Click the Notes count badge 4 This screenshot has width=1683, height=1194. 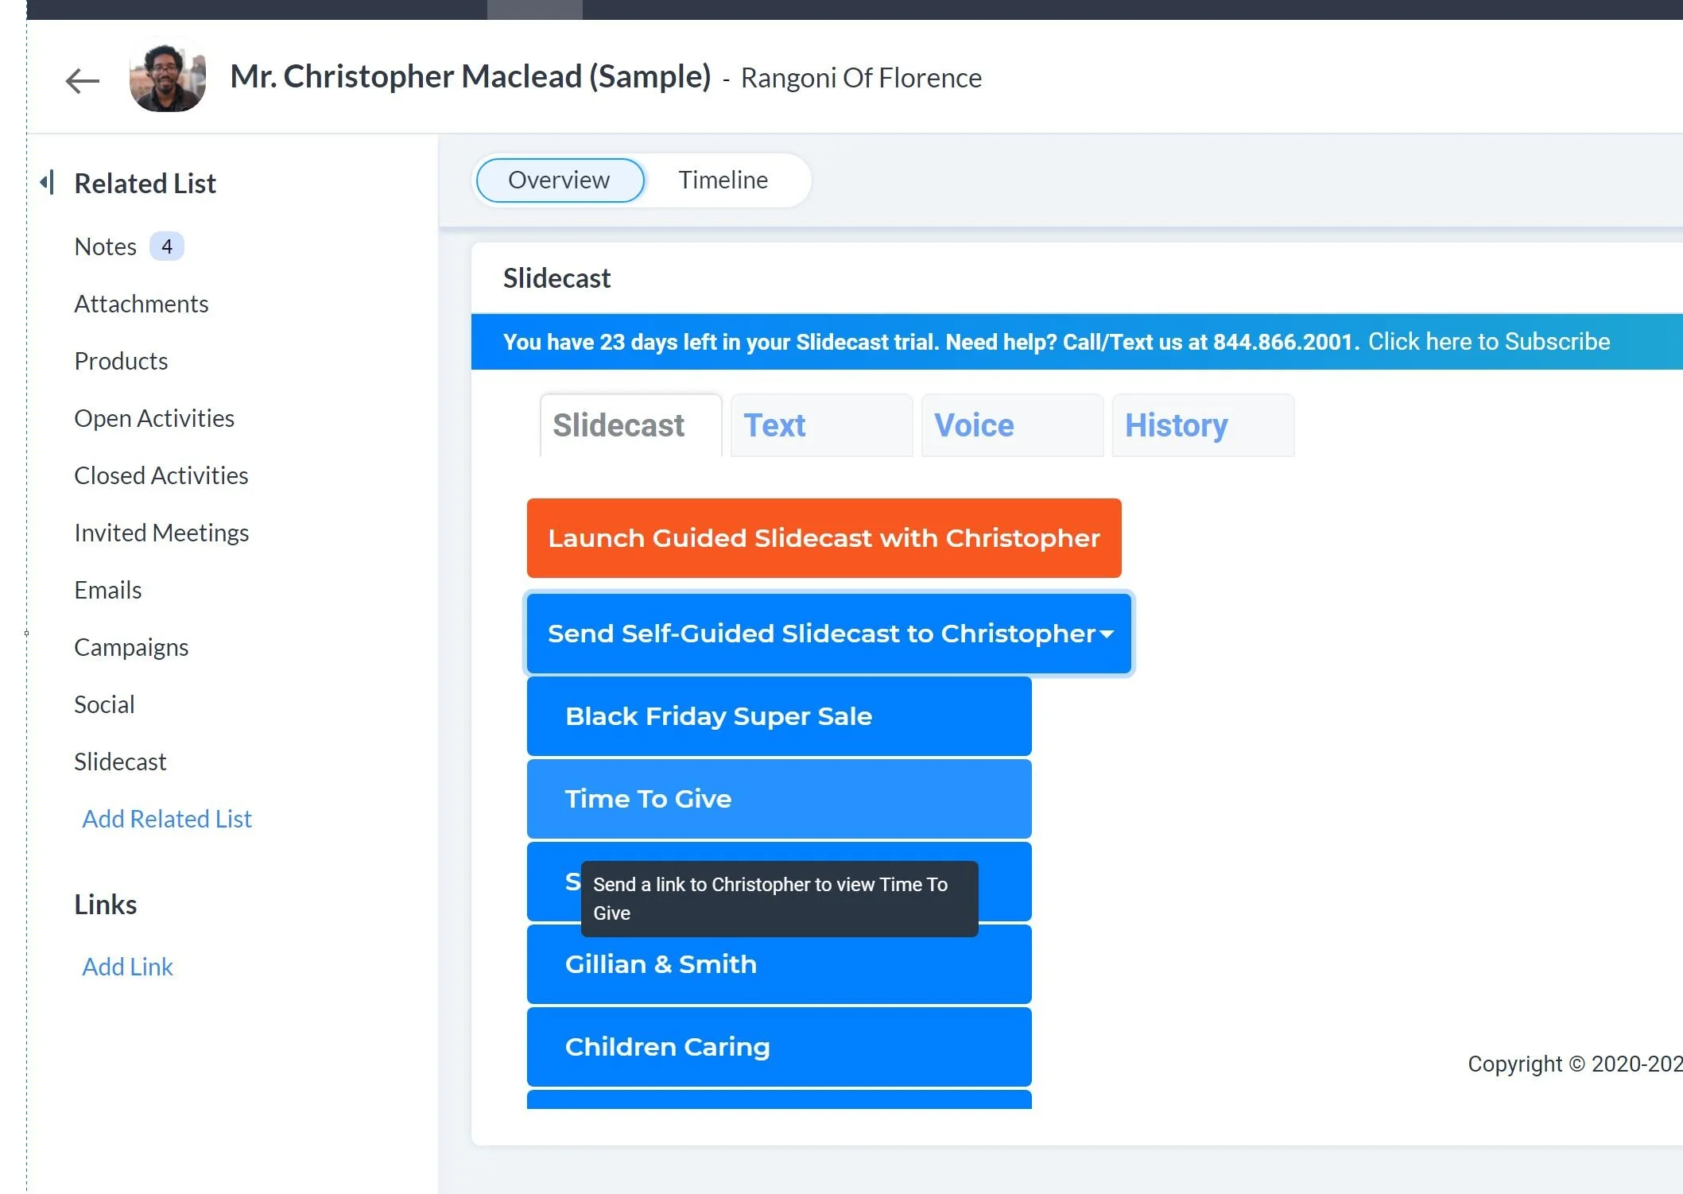[167, 246]
